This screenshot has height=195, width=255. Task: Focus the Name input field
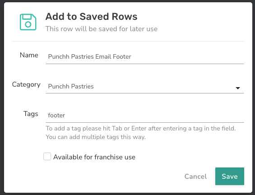pos(145,56)
